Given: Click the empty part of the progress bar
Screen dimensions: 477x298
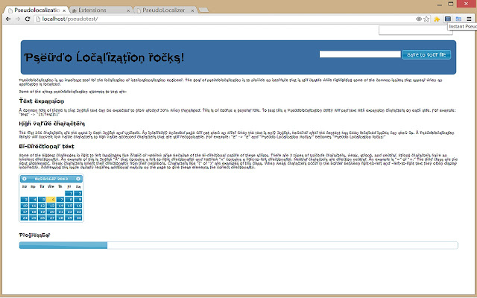Looking at the screenshot, I should pos(282,245).
